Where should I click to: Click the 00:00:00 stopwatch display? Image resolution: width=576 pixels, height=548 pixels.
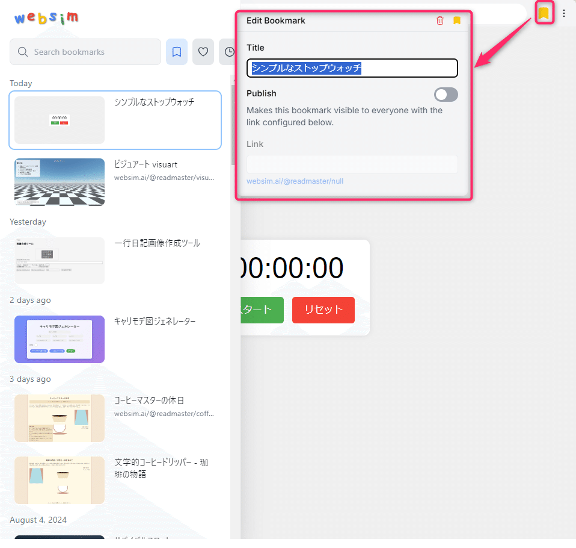(291, 267)
